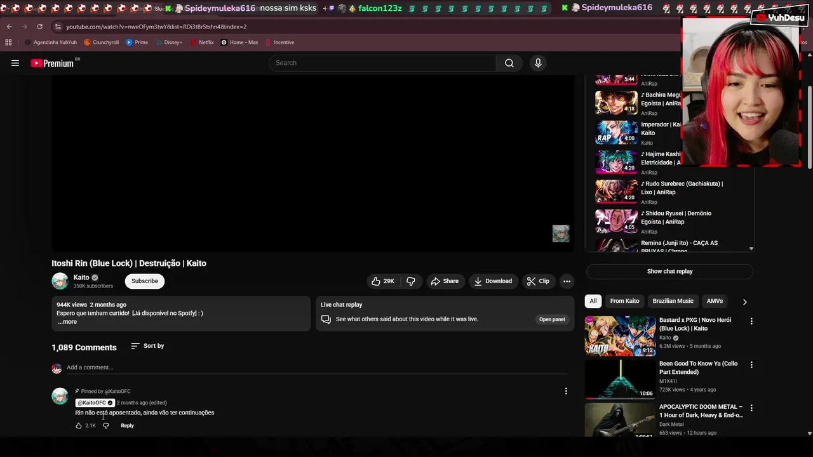Focus the Add a comment field

316,368
